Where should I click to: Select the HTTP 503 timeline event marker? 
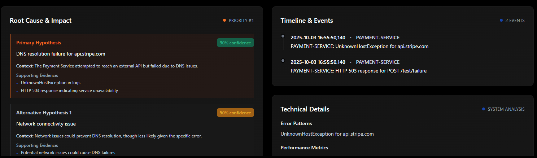pyautogui.click(x=283, y=61)
